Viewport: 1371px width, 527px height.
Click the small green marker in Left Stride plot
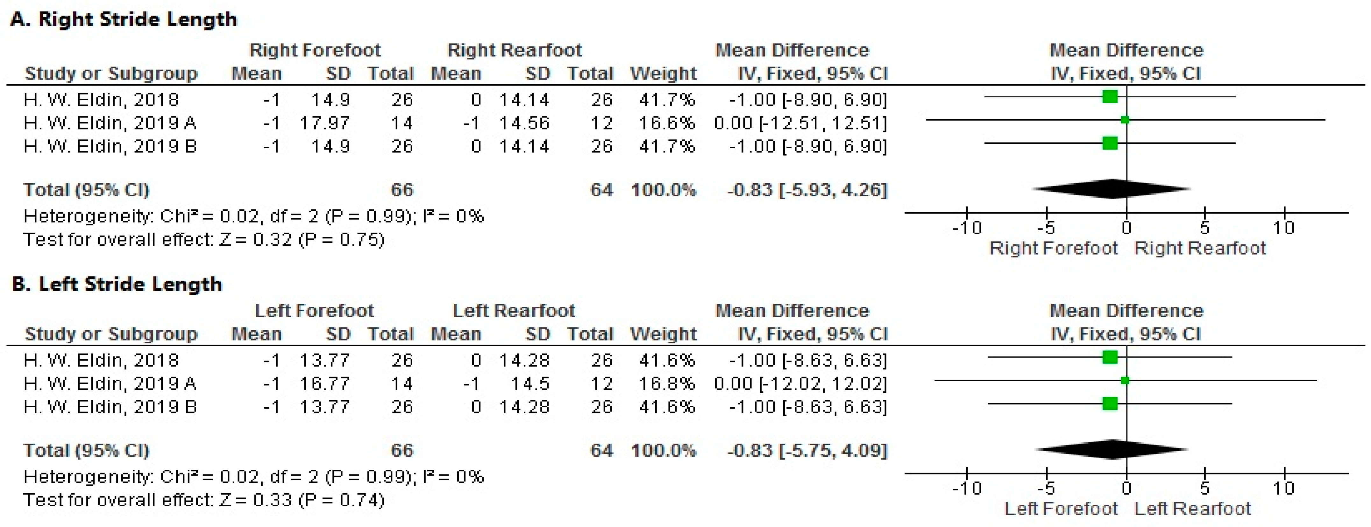pyautogui.click(x=1125, y=381)
